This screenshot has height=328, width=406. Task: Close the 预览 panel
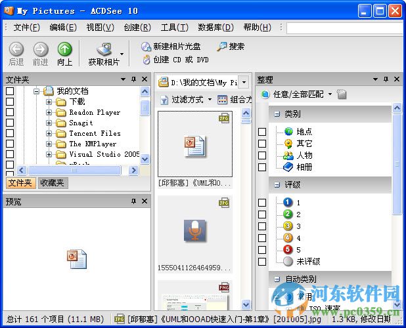click(145, 201)
